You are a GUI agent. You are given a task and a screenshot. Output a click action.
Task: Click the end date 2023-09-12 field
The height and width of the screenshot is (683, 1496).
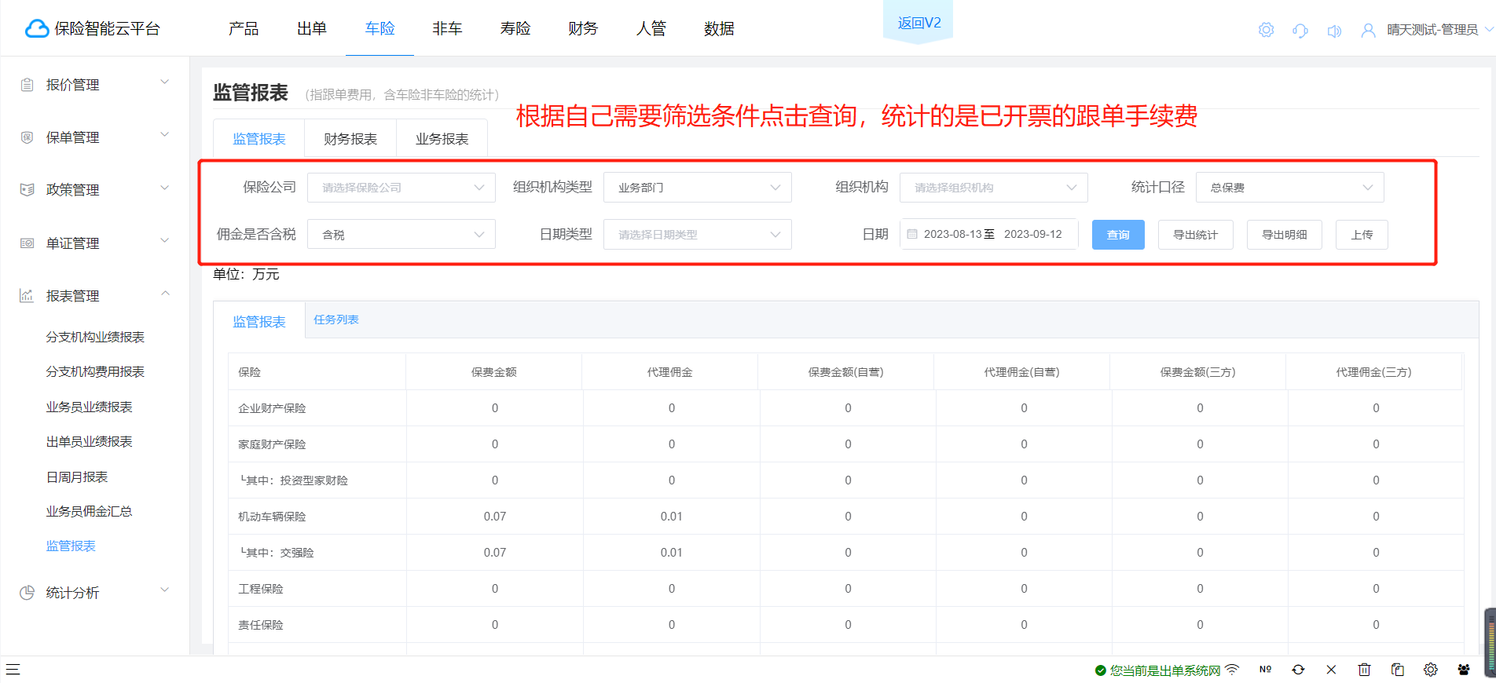coord(1032,234)
